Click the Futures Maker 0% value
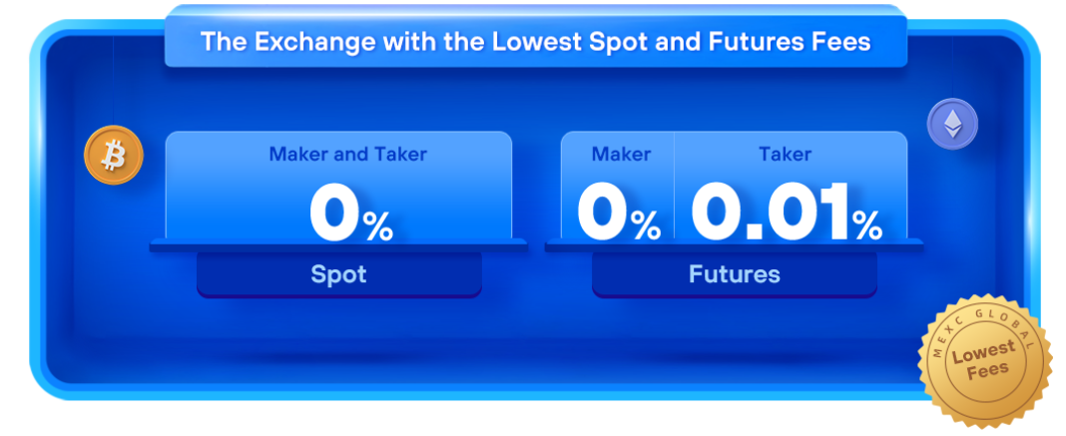This screenshot has width=1066, height=436. (x=620, y=214)
